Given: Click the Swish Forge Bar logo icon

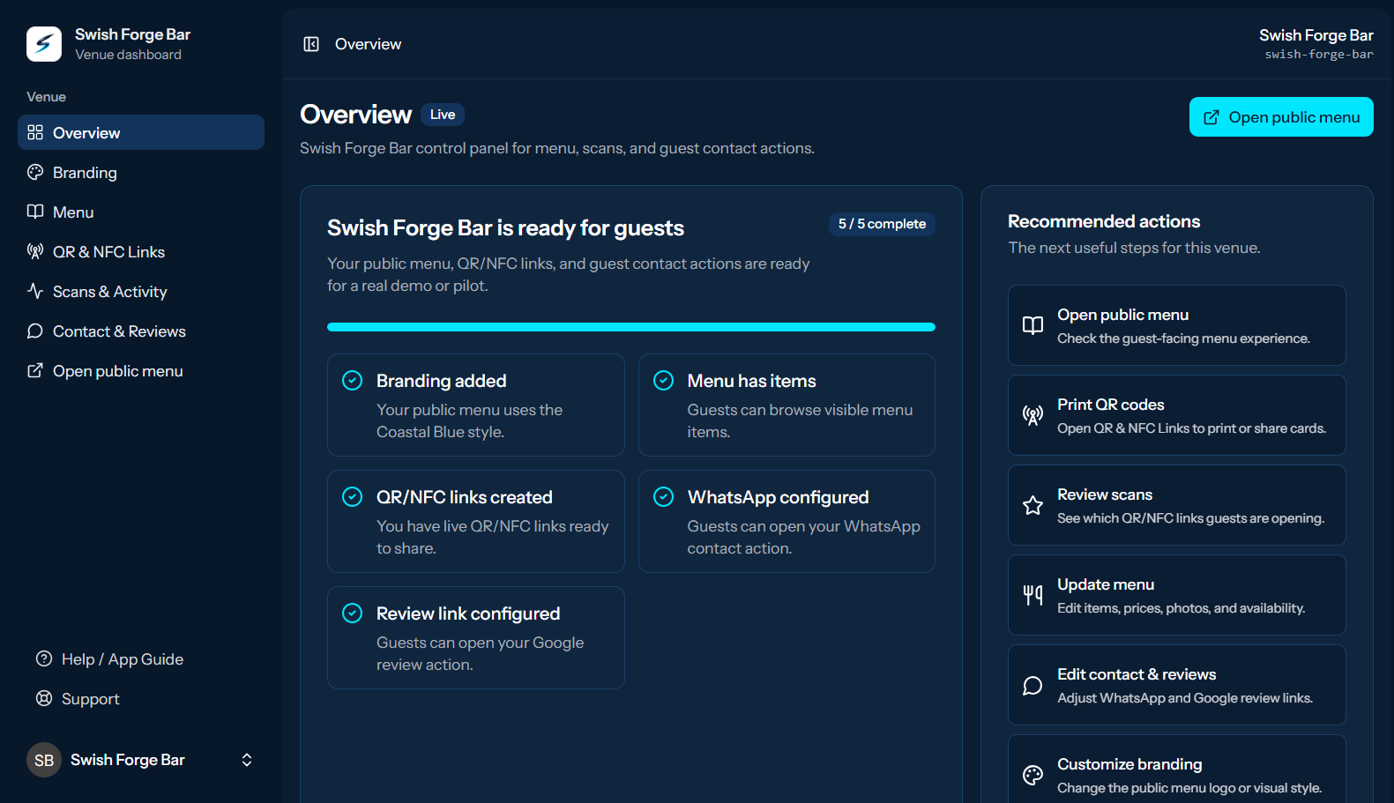Looking at the screenshot, I should coord(44,44).
